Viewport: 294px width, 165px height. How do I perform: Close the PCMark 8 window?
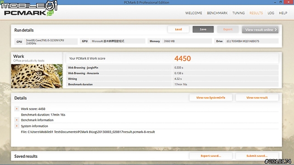click(x=289, y=2)
